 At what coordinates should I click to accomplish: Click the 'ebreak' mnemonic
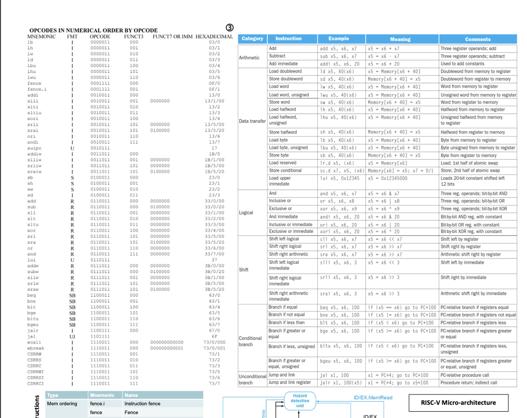(x=36, y=348)
